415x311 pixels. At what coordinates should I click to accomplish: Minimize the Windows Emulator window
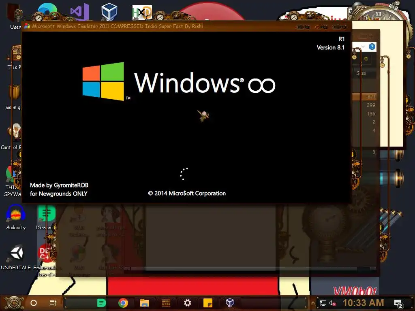[303, 27]
